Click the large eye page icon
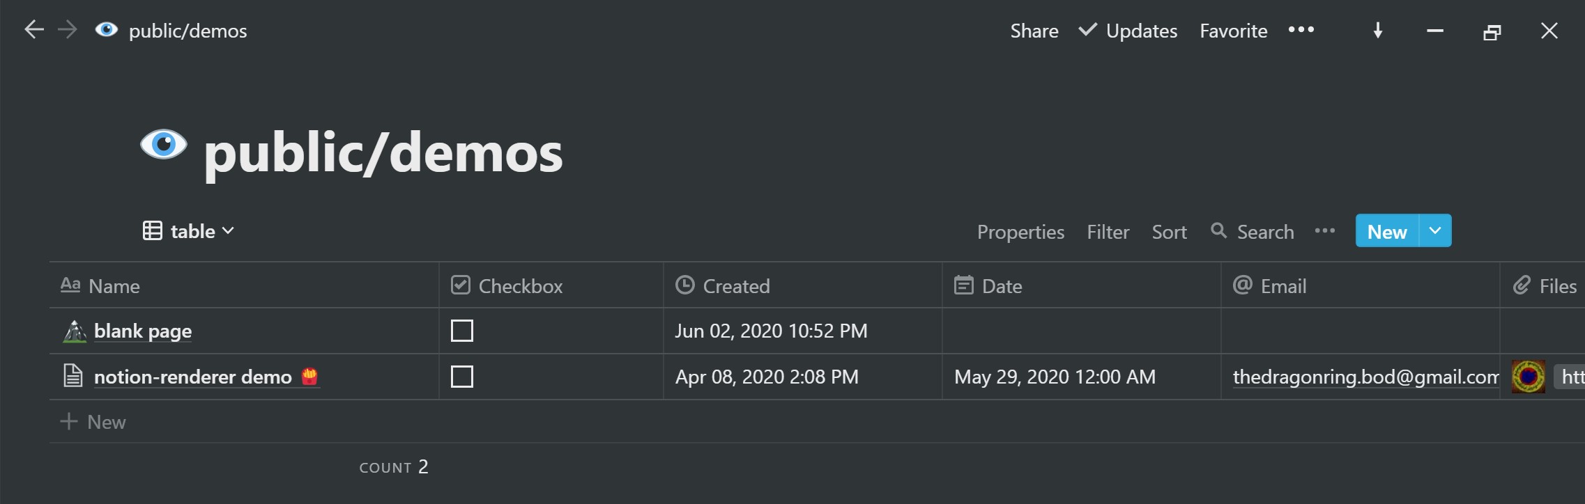1585x504 pixels. tap(164, 145)
